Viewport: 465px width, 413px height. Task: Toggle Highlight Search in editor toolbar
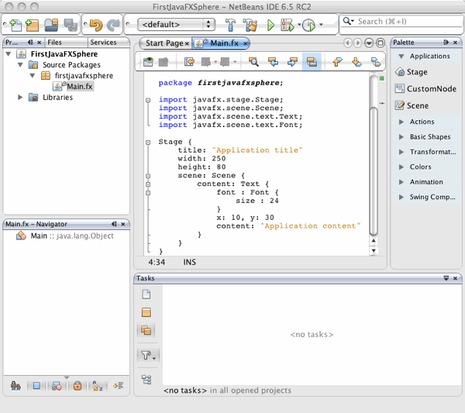coord(312,62)
